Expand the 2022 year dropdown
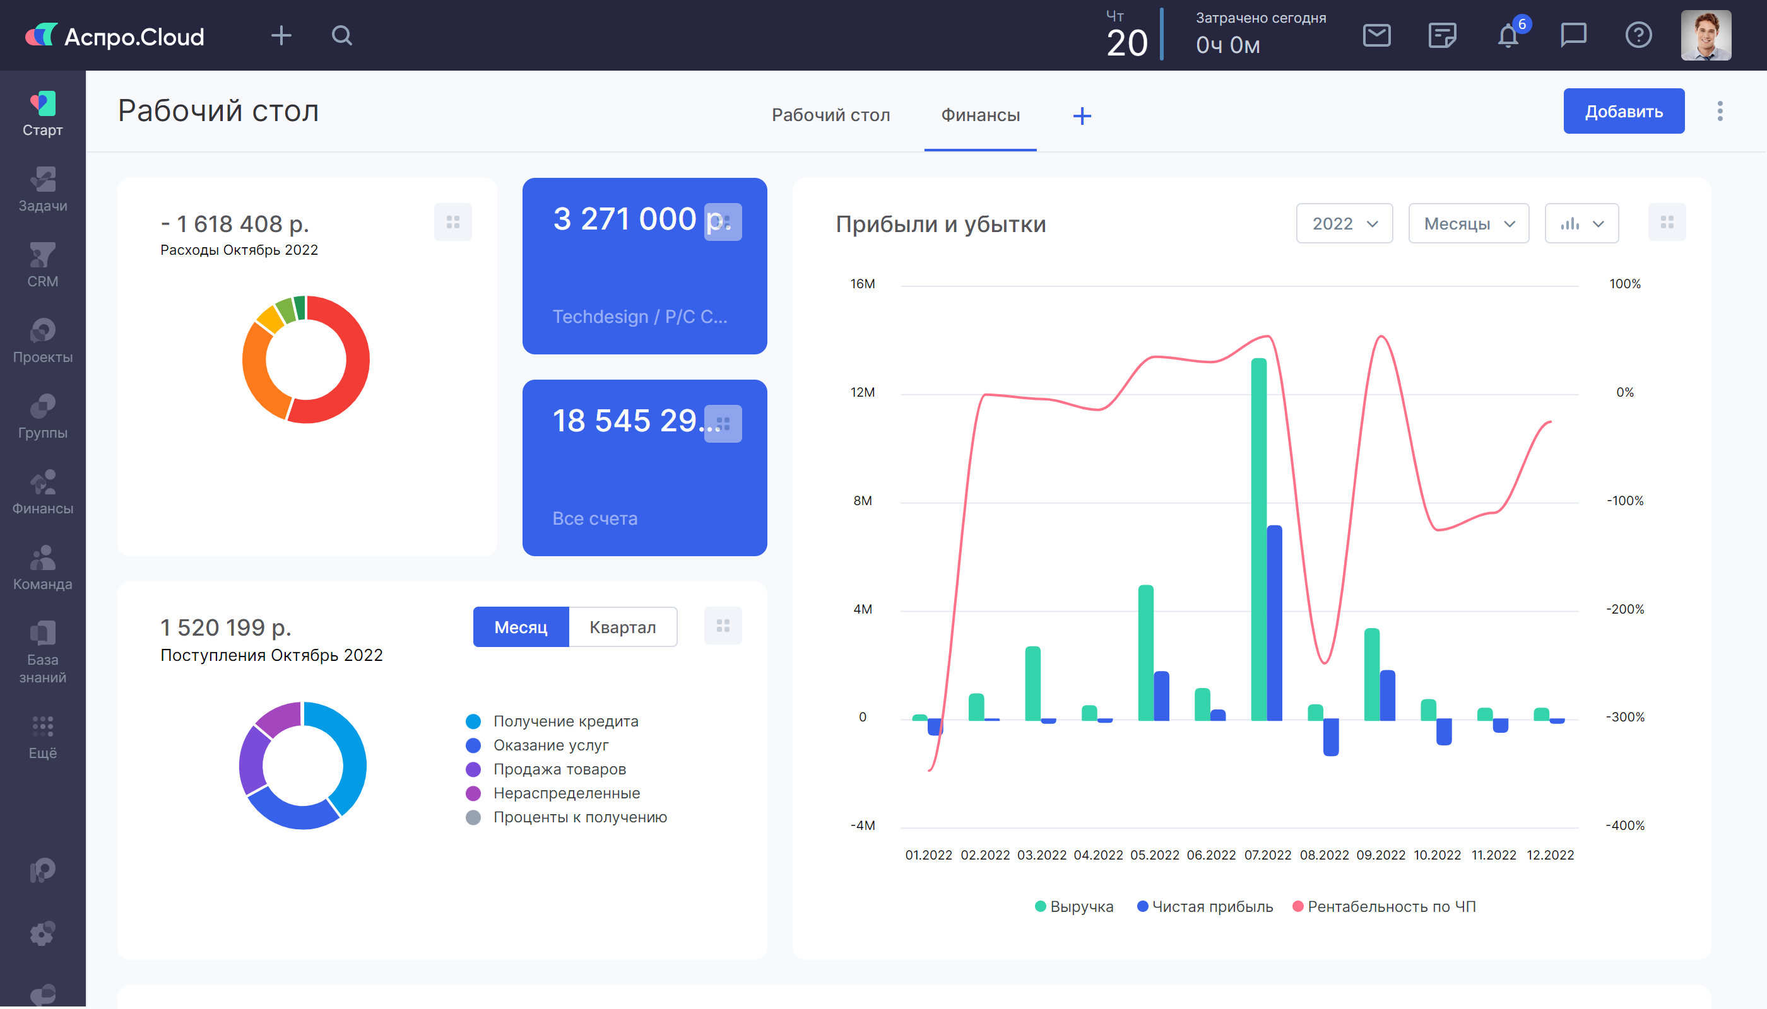This screenshot has height=1009, width=1767. point(1344,224)
